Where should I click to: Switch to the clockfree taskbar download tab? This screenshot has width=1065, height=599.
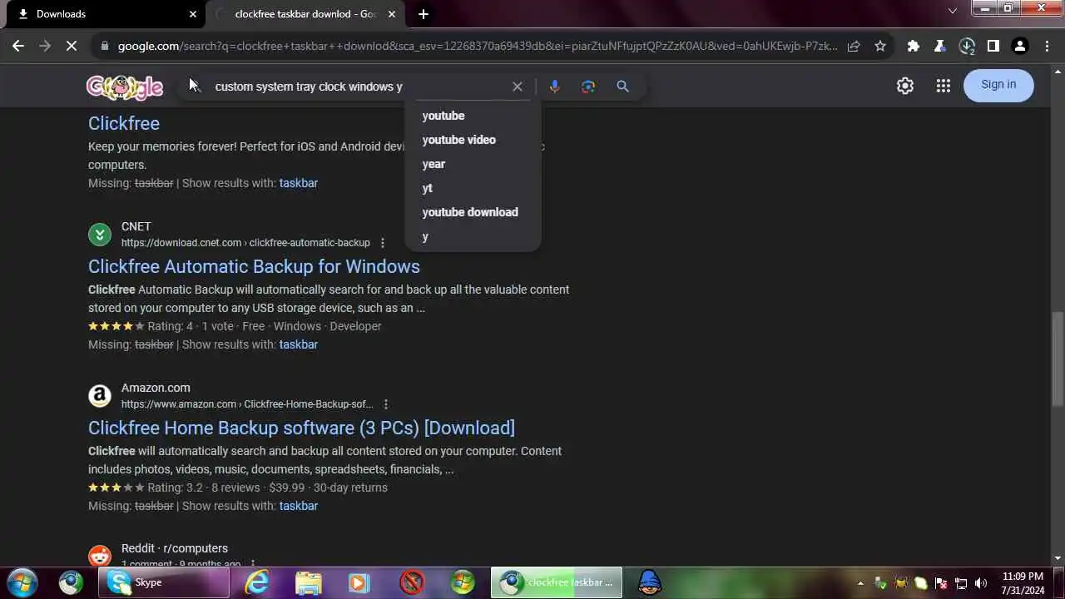coord(305,14)
